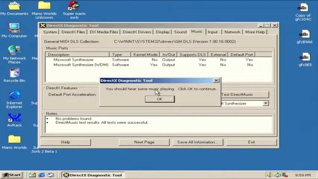Screen dimensions: 318x179
Task: Open the Input tab
Action: coord(213,32)
